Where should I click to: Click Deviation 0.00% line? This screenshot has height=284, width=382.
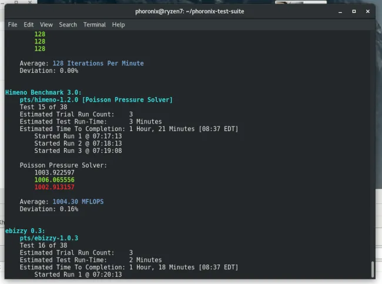pos(49,71)
